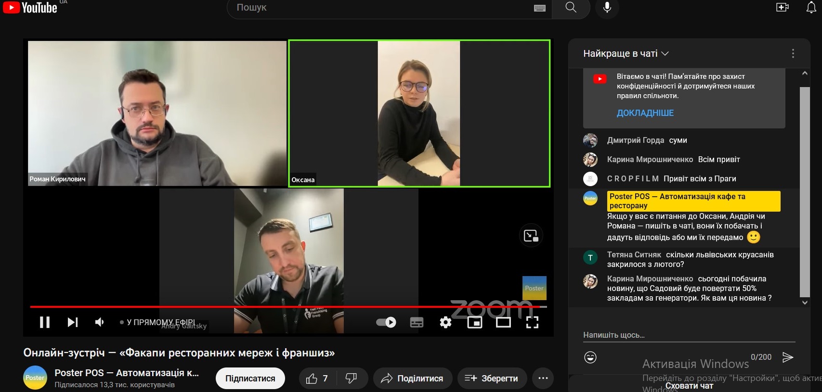The height and width of the screenshot is (392, 822).
Task: Click the voice search microphone
Action: tap(607, 7)
